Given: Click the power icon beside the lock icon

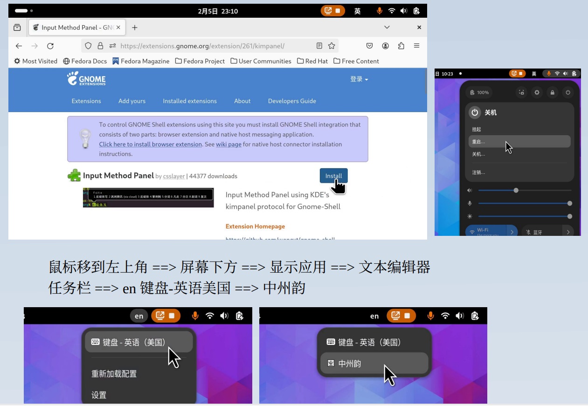Looking at the screenshot, I should 568,92.
